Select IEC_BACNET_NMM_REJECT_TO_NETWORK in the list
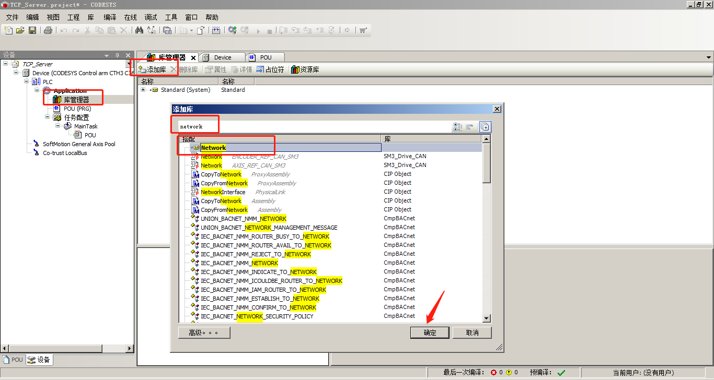 pos(256,254)
